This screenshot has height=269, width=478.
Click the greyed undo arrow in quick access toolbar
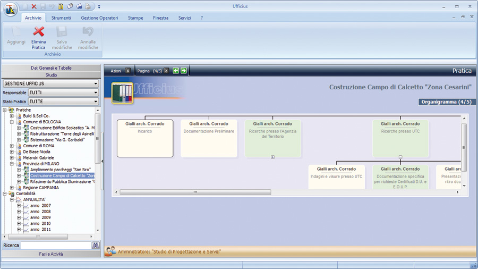point(52,6)
